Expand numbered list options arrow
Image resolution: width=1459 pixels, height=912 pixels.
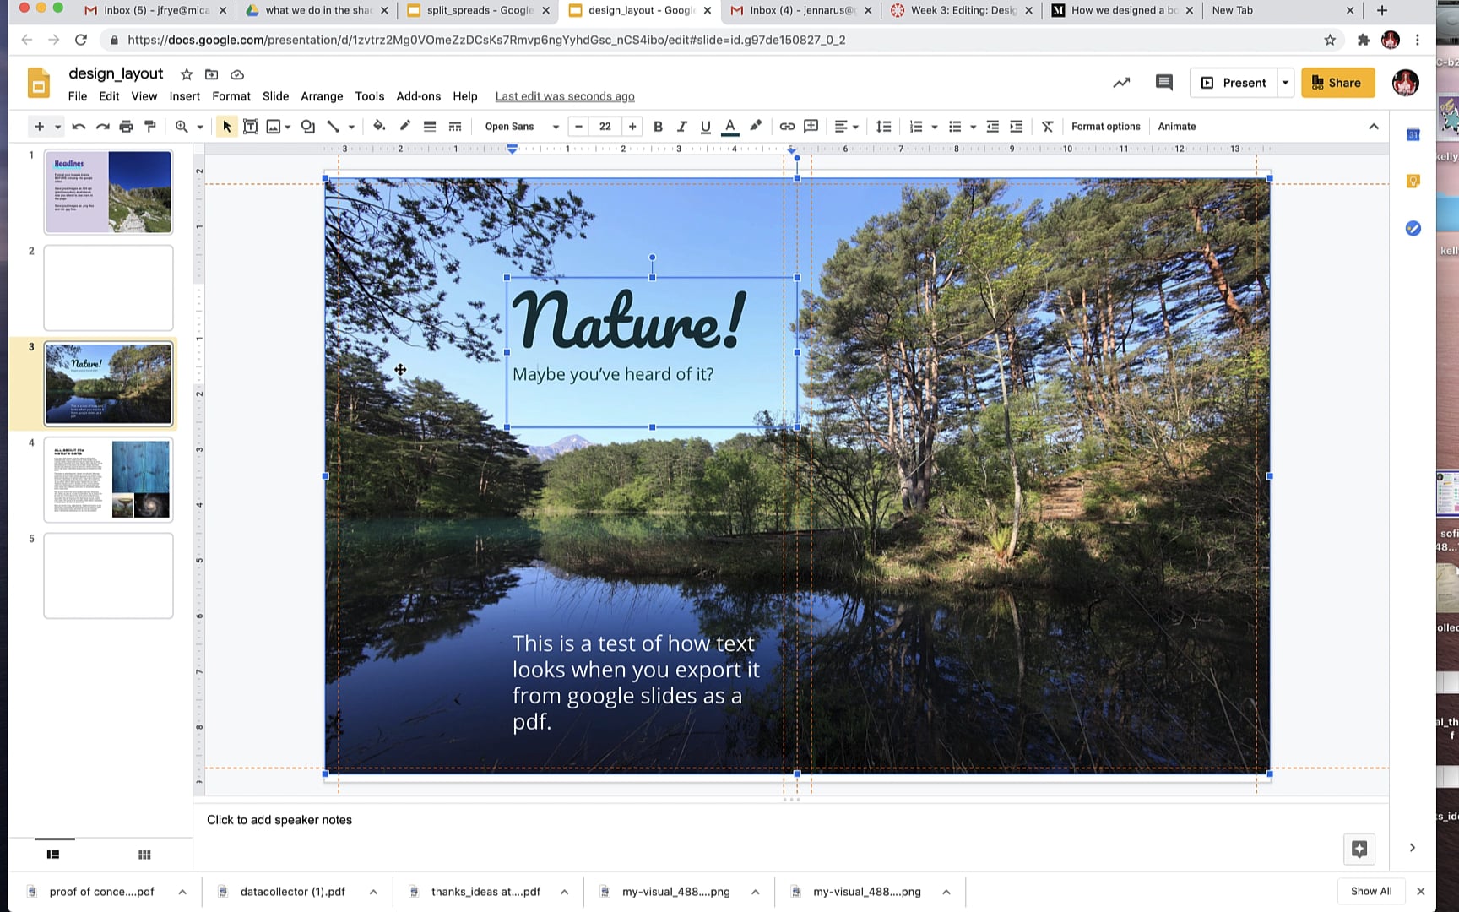(x=934, y=127)
